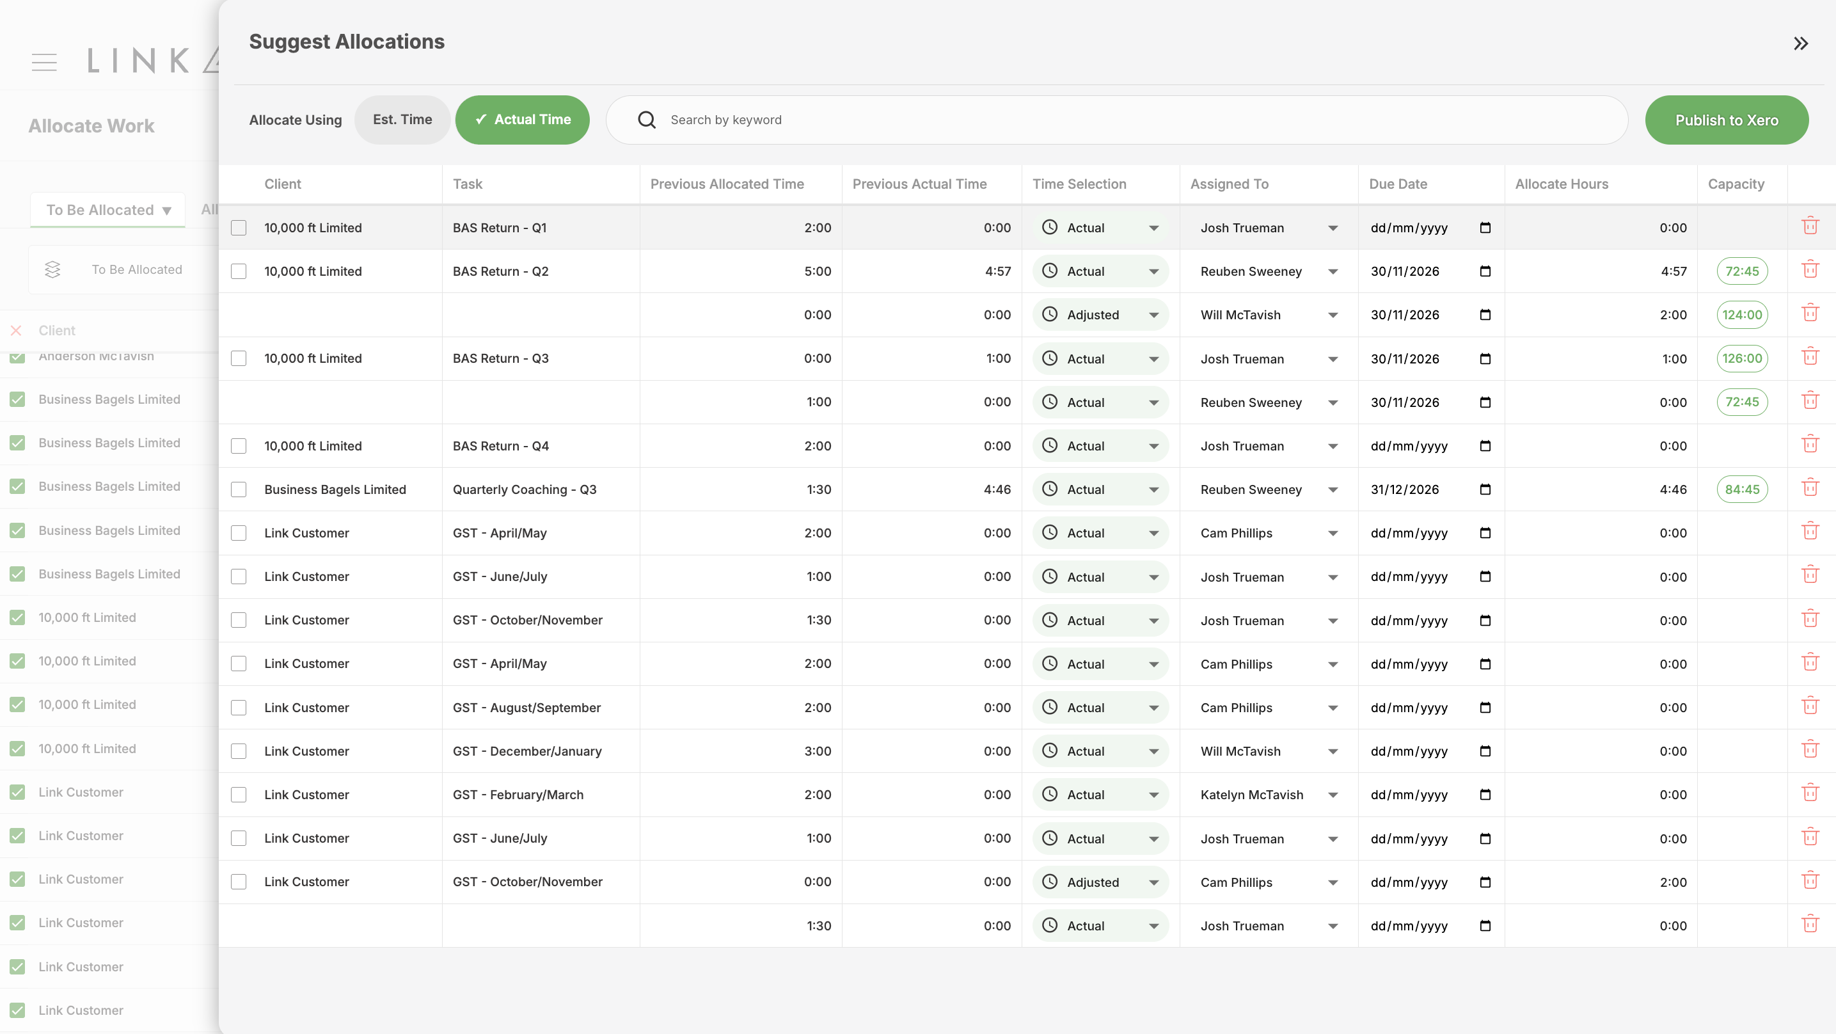Check the GST - December/January row checkbox
1836x1034 pixels.
[239, 751]
